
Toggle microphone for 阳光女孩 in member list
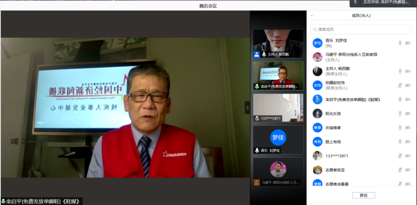400,114
